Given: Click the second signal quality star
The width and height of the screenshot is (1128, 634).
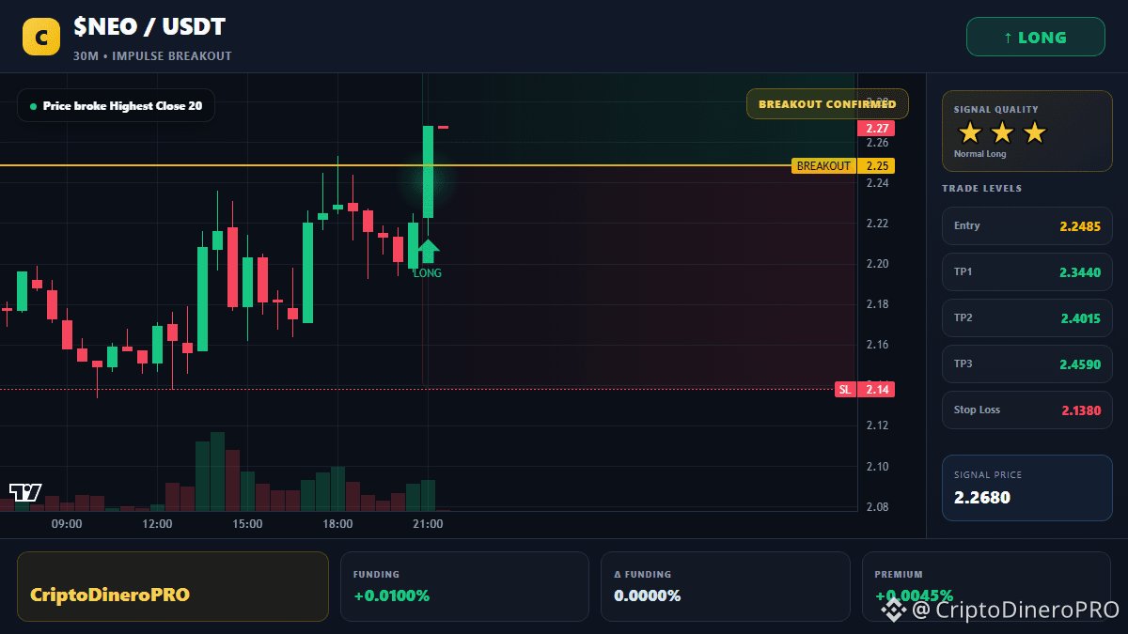Looking at the screenshot, I should tap(1002, 132).
